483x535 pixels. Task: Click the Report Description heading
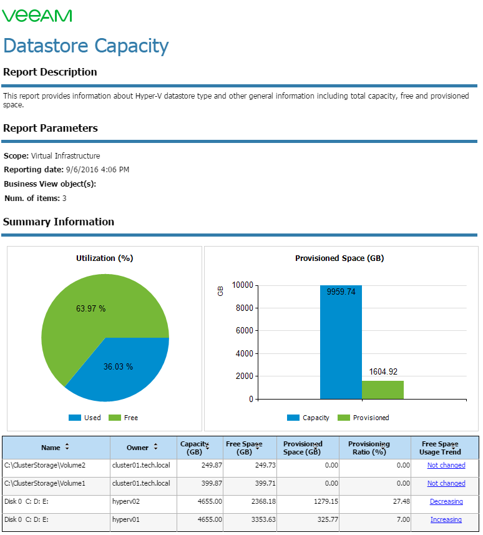click(x=50, y=72)
